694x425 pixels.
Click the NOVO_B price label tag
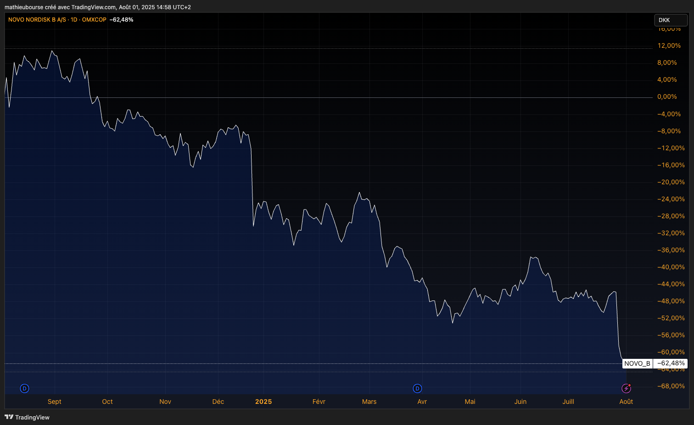(x=638, y=363)
